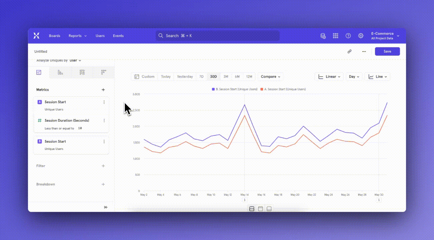
Task: Open the three-dot more options menu
Action: tap(364, 51)
